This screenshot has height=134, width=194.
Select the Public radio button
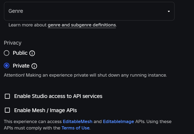[x=7, y=53]
